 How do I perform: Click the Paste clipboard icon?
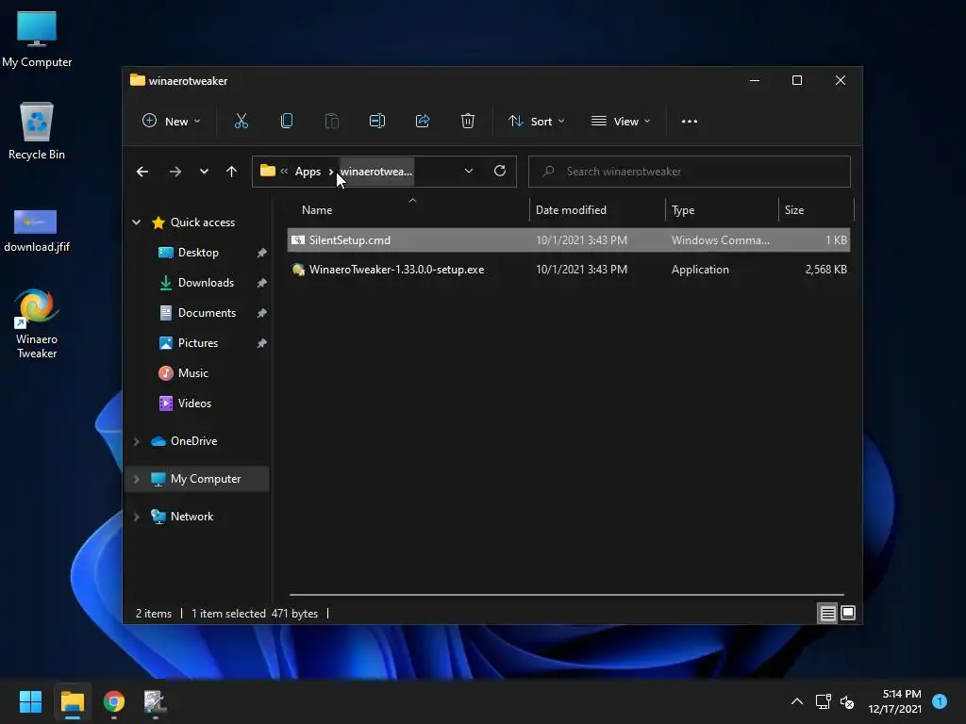coord(331,122)
